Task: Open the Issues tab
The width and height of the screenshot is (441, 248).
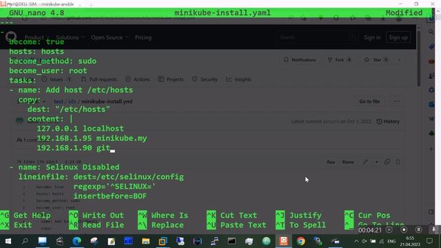Action: pyautogui.click(x=57, y=80)
